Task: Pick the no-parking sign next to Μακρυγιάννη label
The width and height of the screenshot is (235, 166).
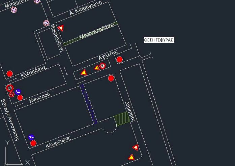Action: (x=47, y=23)
